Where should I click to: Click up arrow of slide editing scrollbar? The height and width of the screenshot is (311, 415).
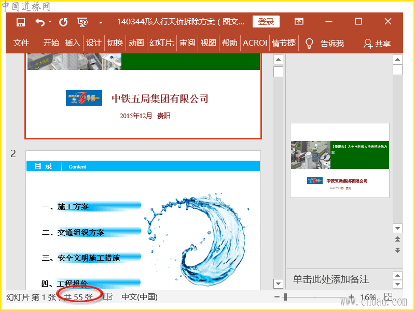[397, 60]
